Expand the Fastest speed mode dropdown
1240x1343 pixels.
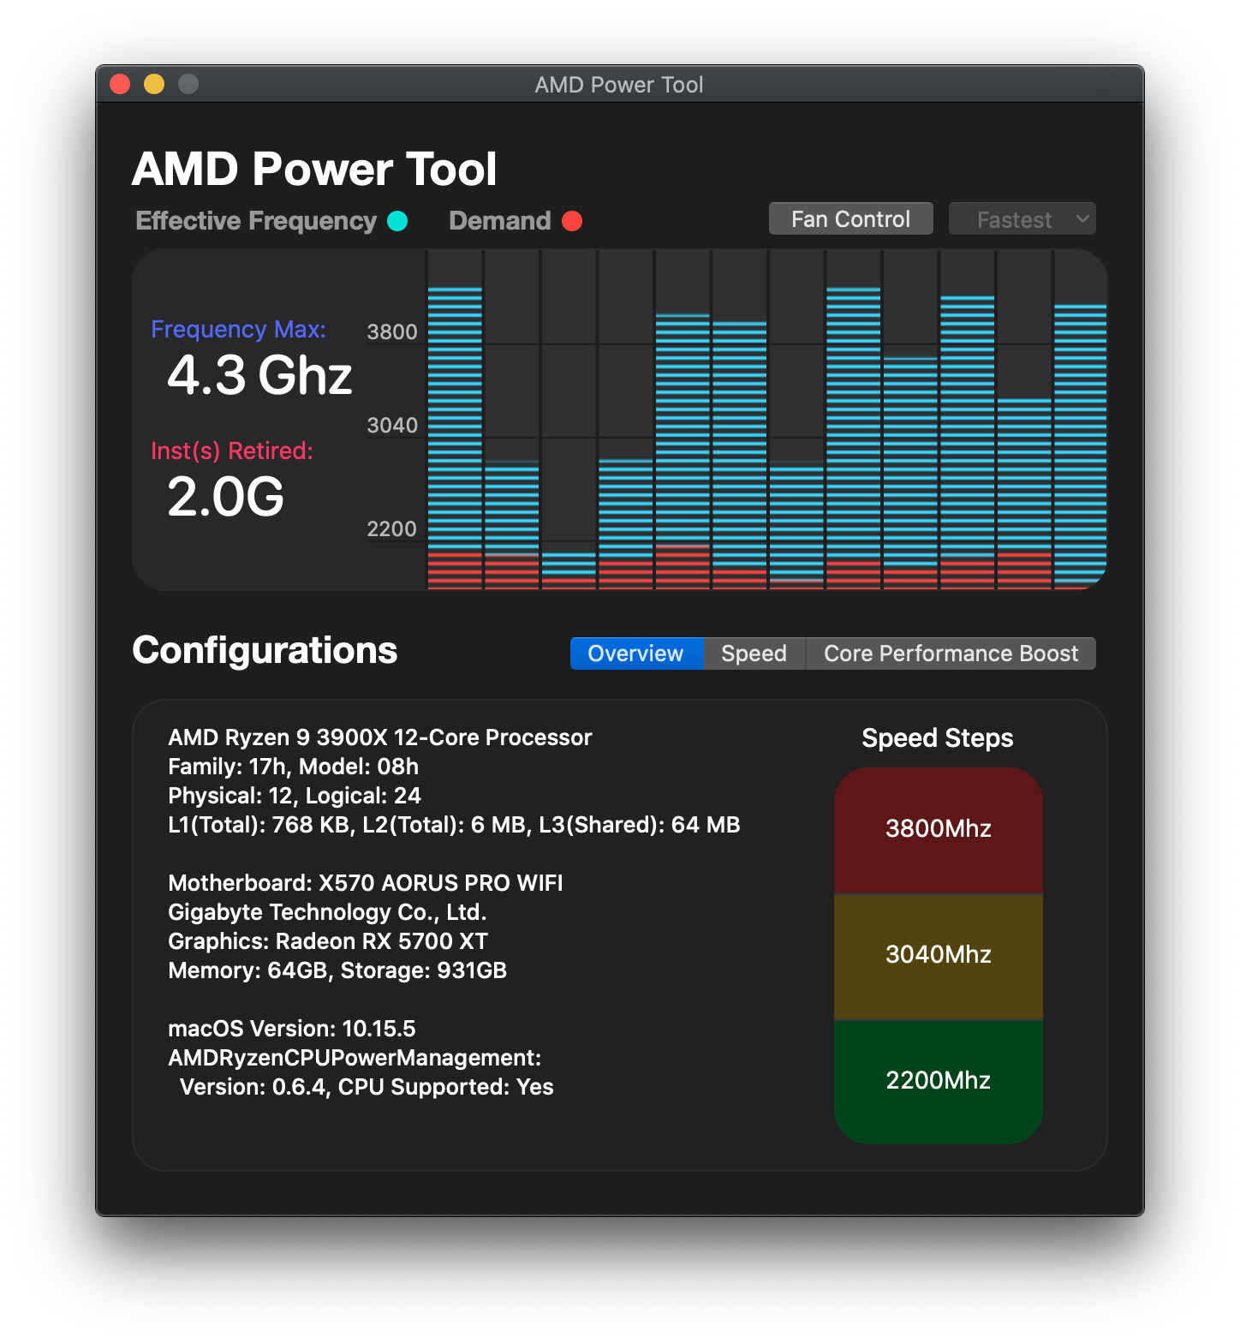click(x=1022, y=219)
